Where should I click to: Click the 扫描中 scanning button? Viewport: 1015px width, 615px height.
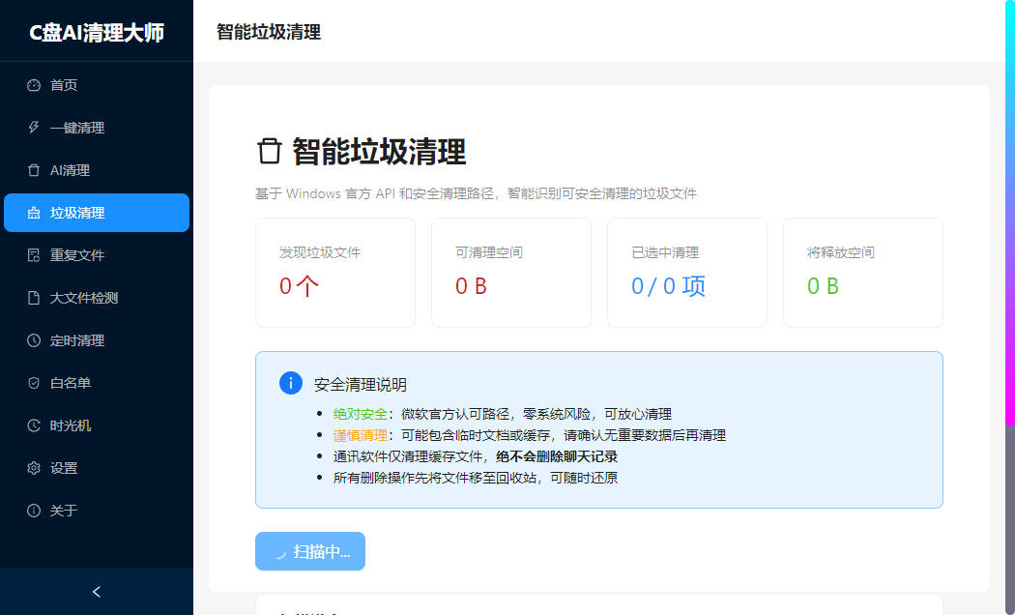pyautogui.click(x=309, y=550)
